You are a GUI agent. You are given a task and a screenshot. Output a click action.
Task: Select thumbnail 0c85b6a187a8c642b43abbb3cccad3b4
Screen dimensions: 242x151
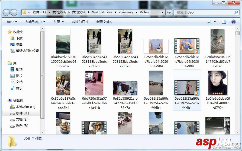coord(63,83)
